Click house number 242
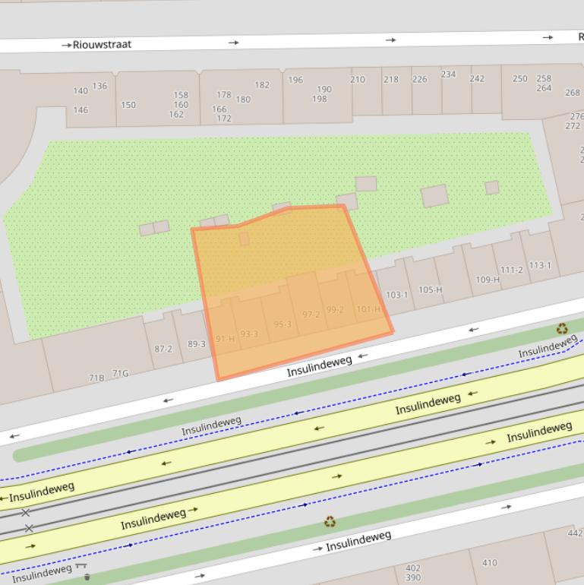This screenshot has height=585, width=584. point(477,78)
